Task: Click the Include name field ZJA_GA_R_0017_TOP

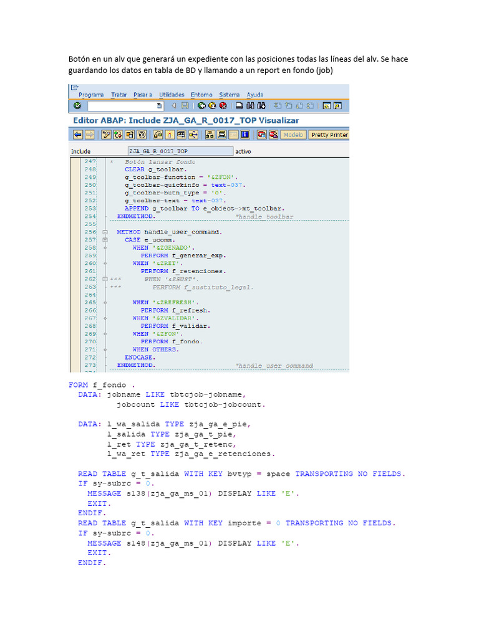Action: click(x=180, y=151)
